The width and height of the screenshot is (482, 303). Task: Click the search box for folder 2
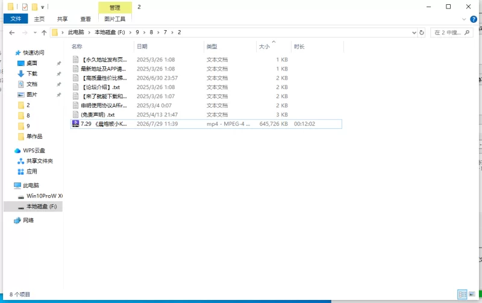(x=451, y=33)
